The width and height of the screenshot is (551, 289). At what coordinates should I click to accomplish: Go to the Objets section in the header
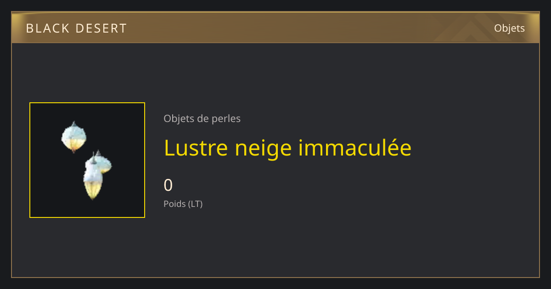click(509, 28)
